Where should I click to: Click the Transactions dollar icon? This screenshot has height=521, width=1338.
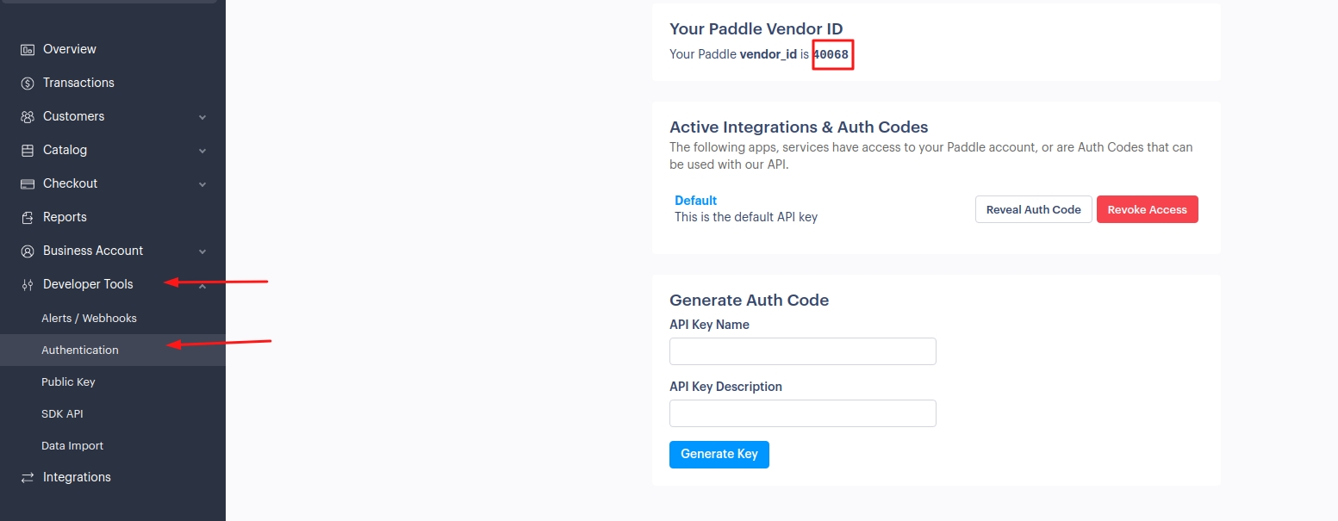click(x=28, y=83)
